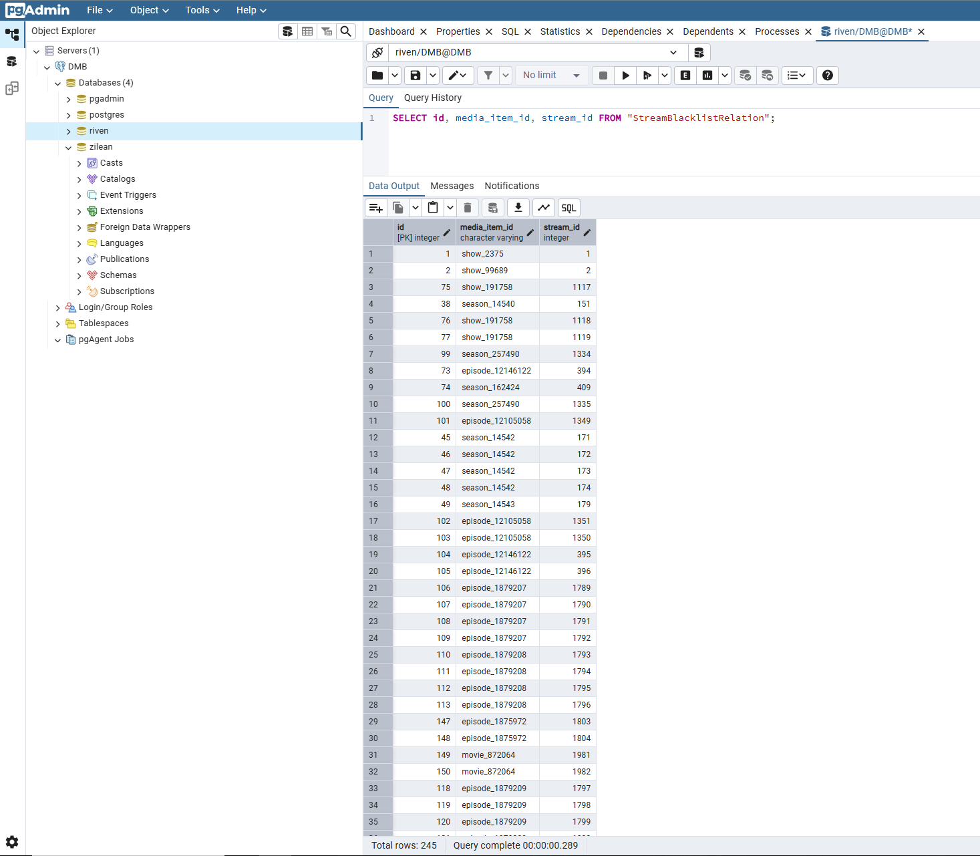Open the riven/DMB@DMB connection dropdown
Viewport: 980px width, 856px height.
[x=538, y=53]
